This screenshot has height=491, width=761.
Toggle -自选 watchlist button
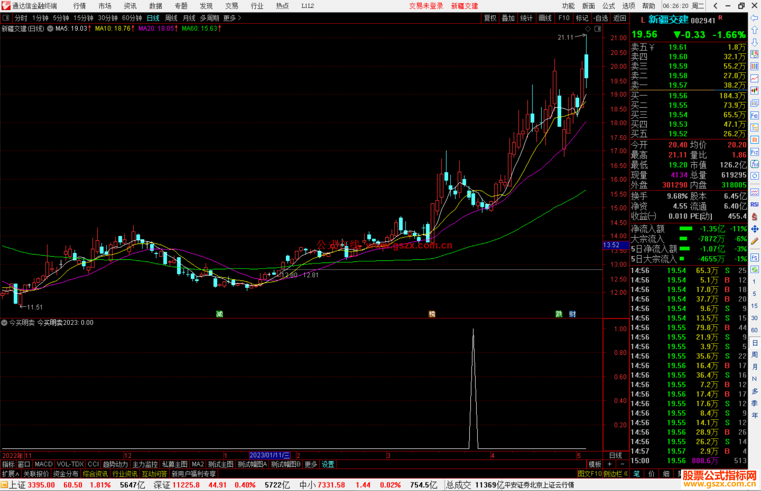[600, 18]
